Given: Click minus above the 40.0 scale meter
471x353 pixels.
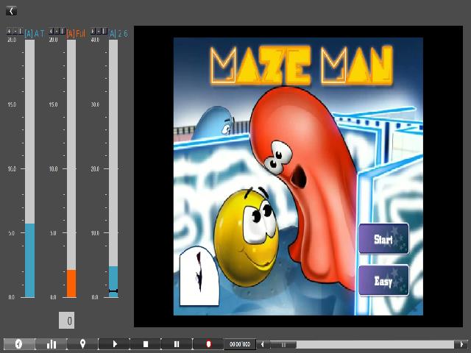Looking at the screenshot, I should tap(99, 31).
